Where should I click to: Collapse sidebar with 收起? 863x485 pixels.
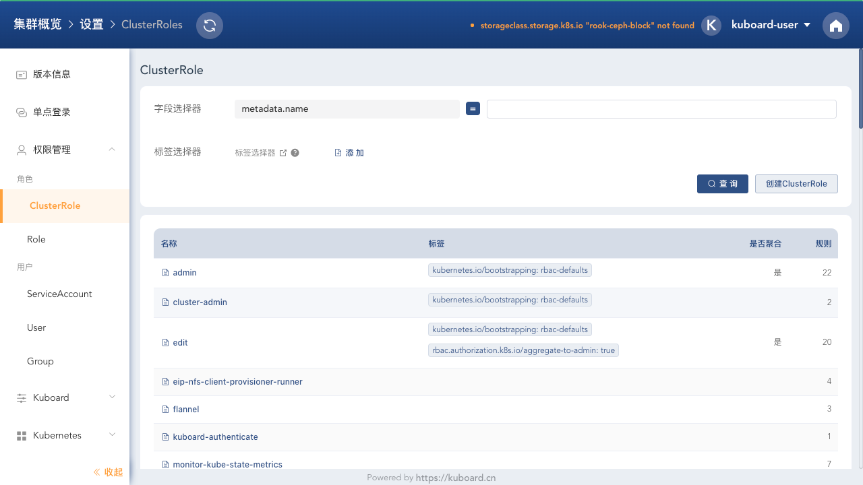pos(108,472)
